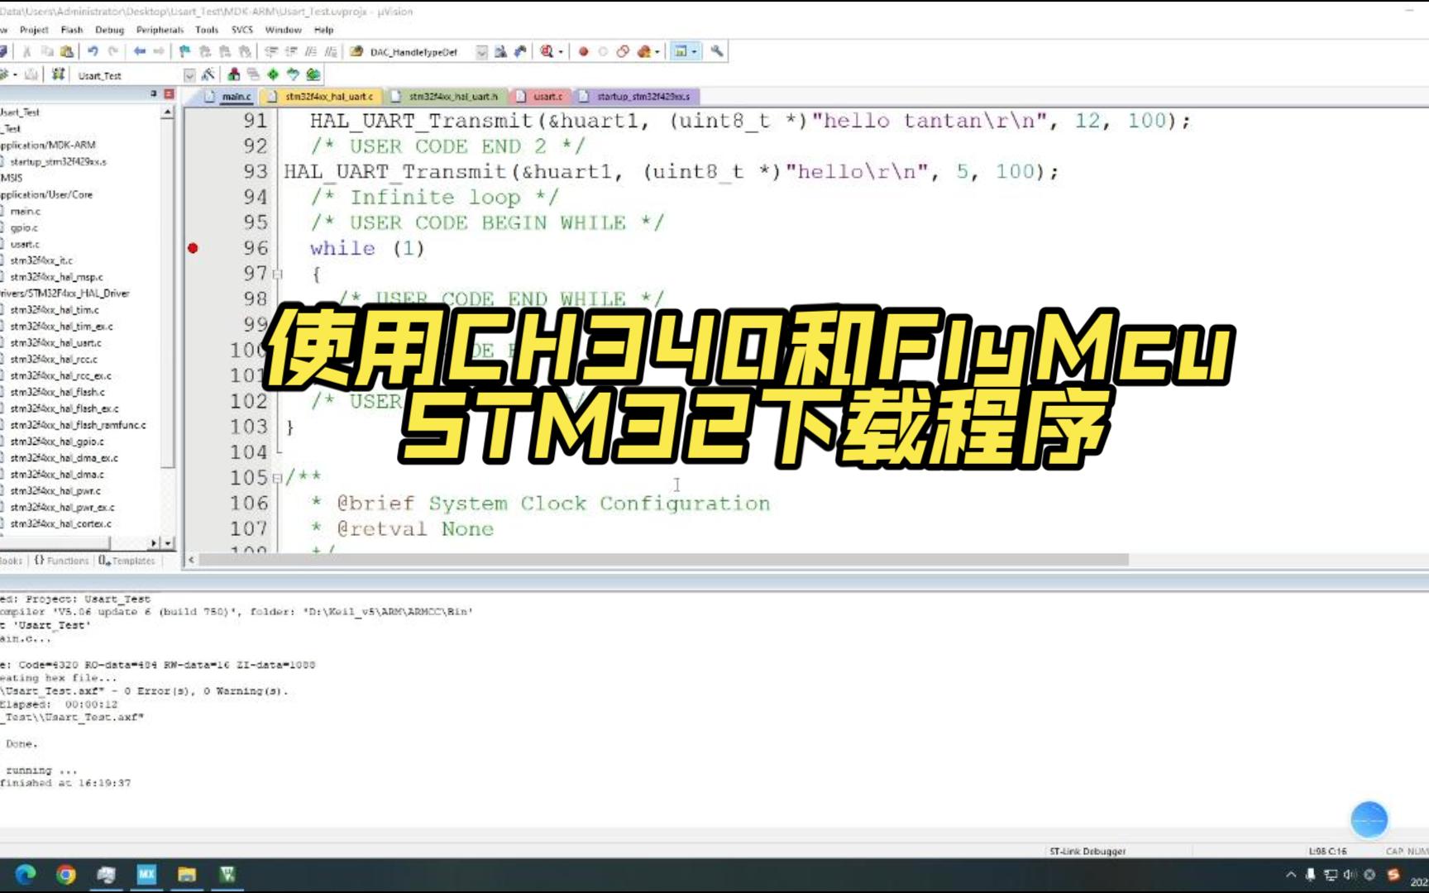Image resolution: width=1429 pixels, height=893 pixels.
Task: Navigate backwards with the blue left arrow
Action: point(139,51)
